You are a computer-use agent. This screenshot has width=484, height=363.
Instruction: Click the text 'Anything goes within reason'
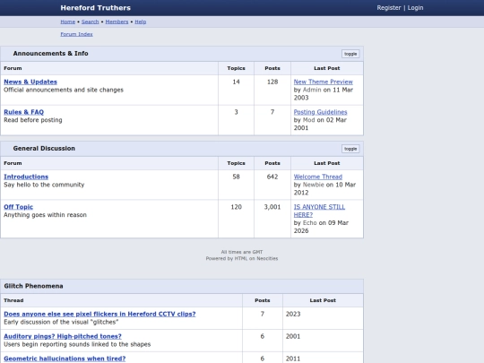coord(45,215)
